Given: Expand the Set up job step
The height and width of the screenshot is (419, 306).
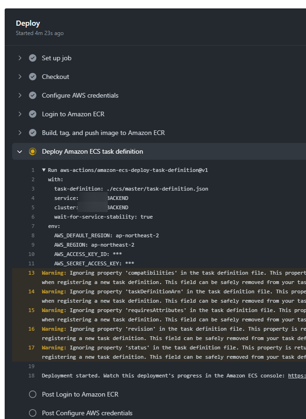Looking at the screenshot, I should pyautogui.click(x=20, y=58).
